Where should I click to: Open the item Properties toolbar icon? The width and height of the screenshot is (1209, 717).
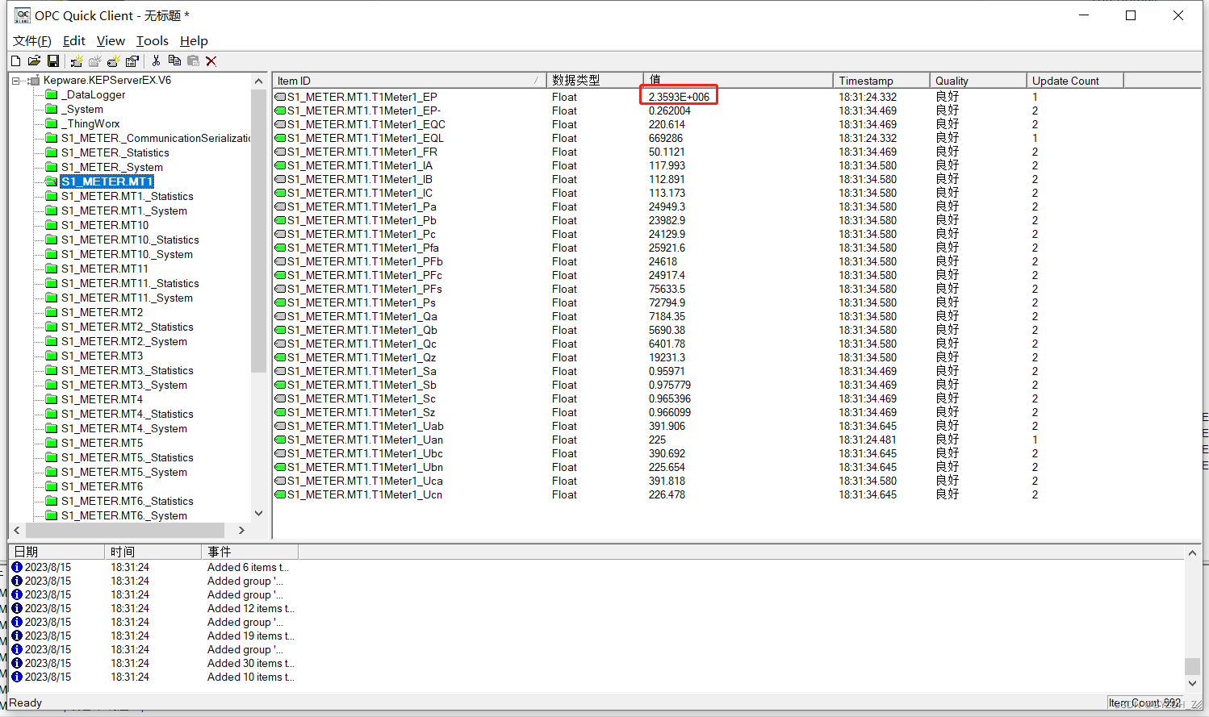132,60
